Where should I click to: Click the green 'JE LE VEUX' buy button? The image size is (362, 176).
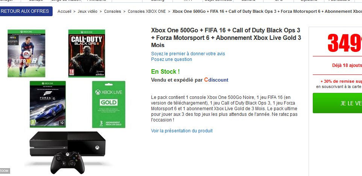338,103
